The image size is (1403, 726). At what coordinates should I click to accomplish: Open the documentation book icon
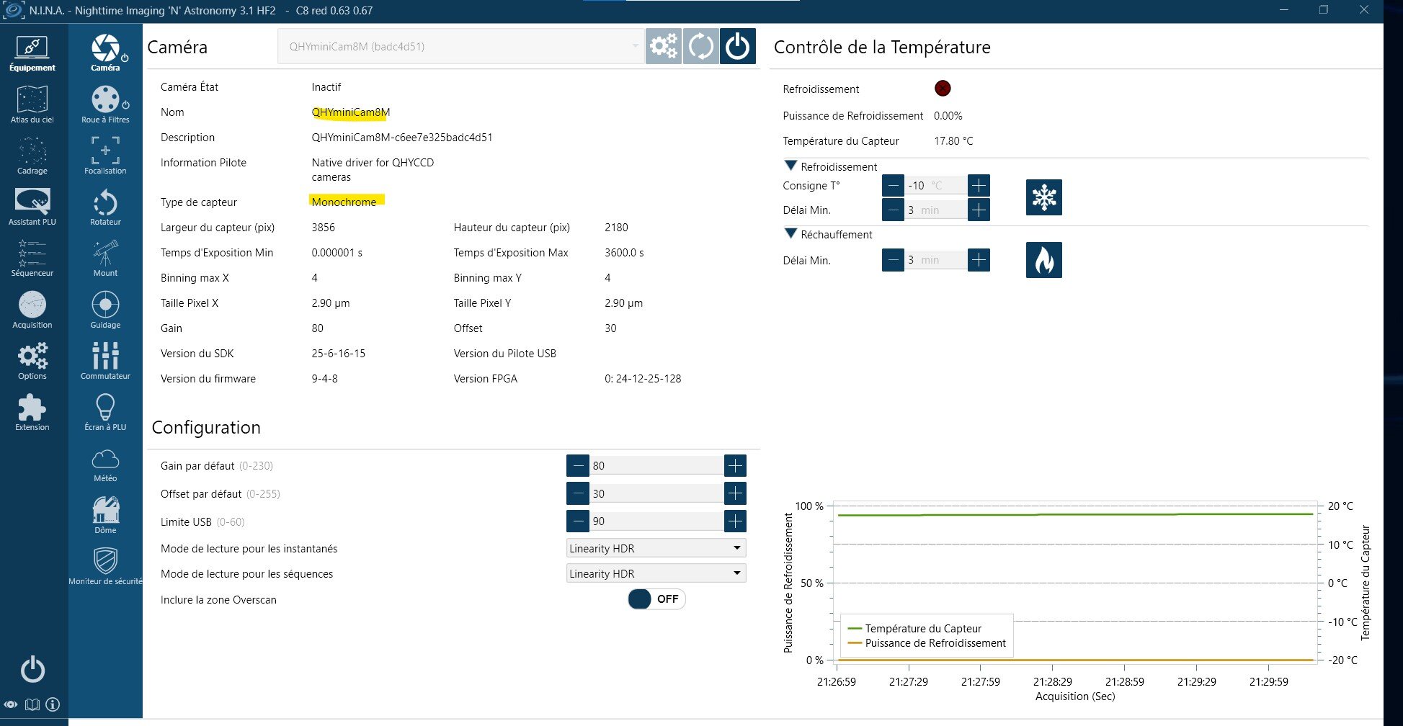click(x=32, y=704)
